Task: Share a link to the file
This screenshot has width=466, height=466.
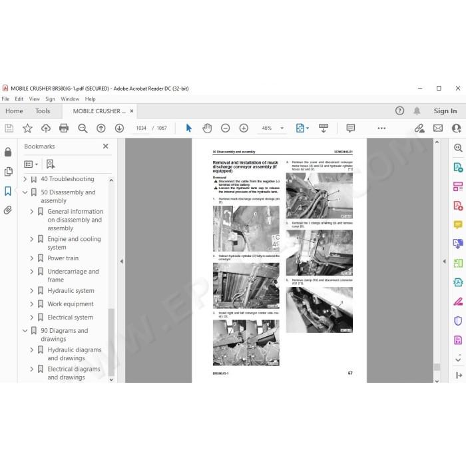Action: (x=419, y=128)
